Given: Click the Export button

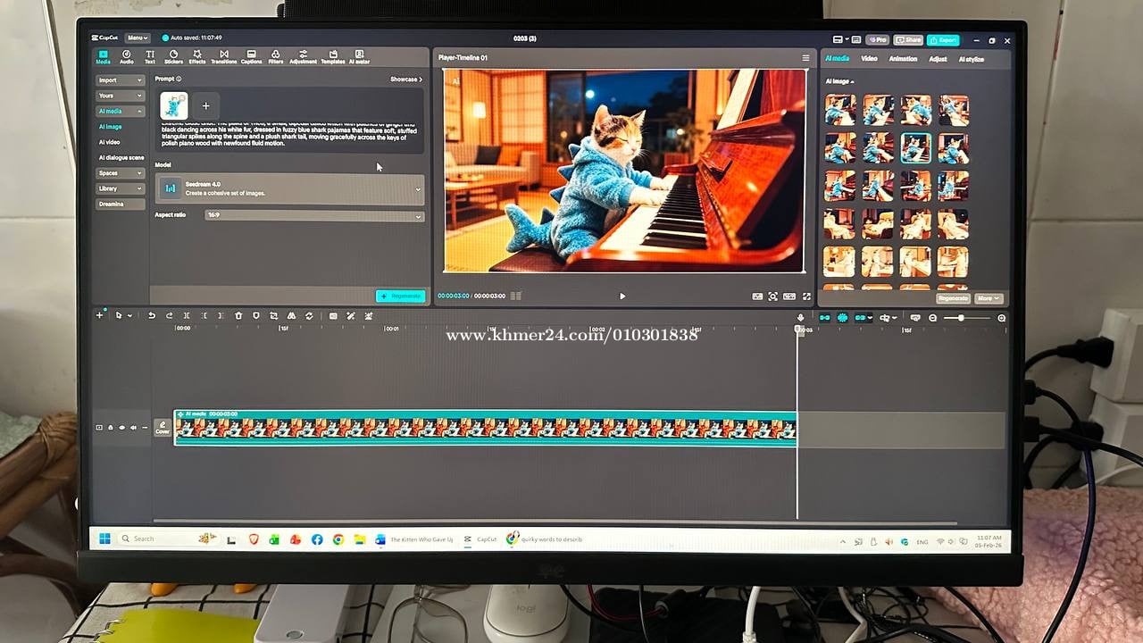Looking at the screenshot, I should [943, 40].
